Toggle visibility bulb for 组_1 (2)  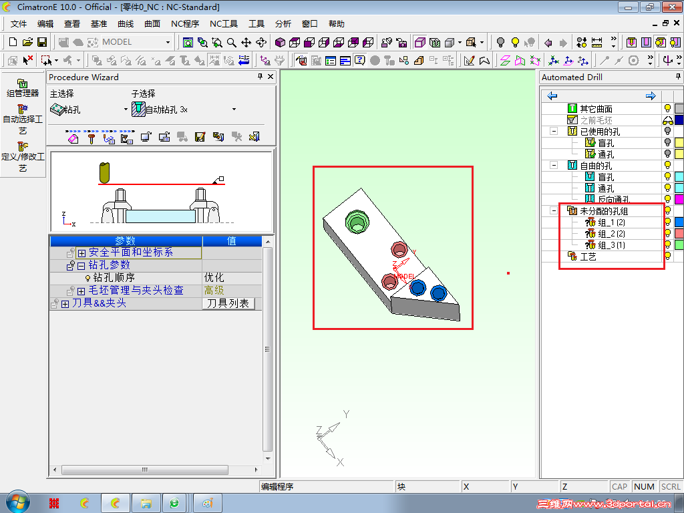coord(667,222)
